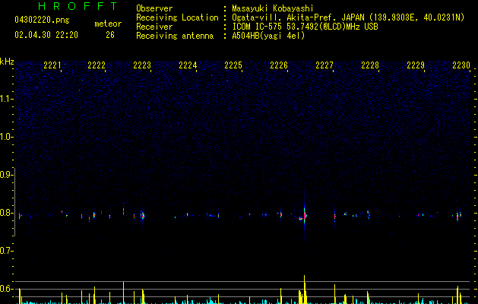Screen dimensions: 478x304
Task: Click the Observer field label
Action: click(x=154, y=8)
